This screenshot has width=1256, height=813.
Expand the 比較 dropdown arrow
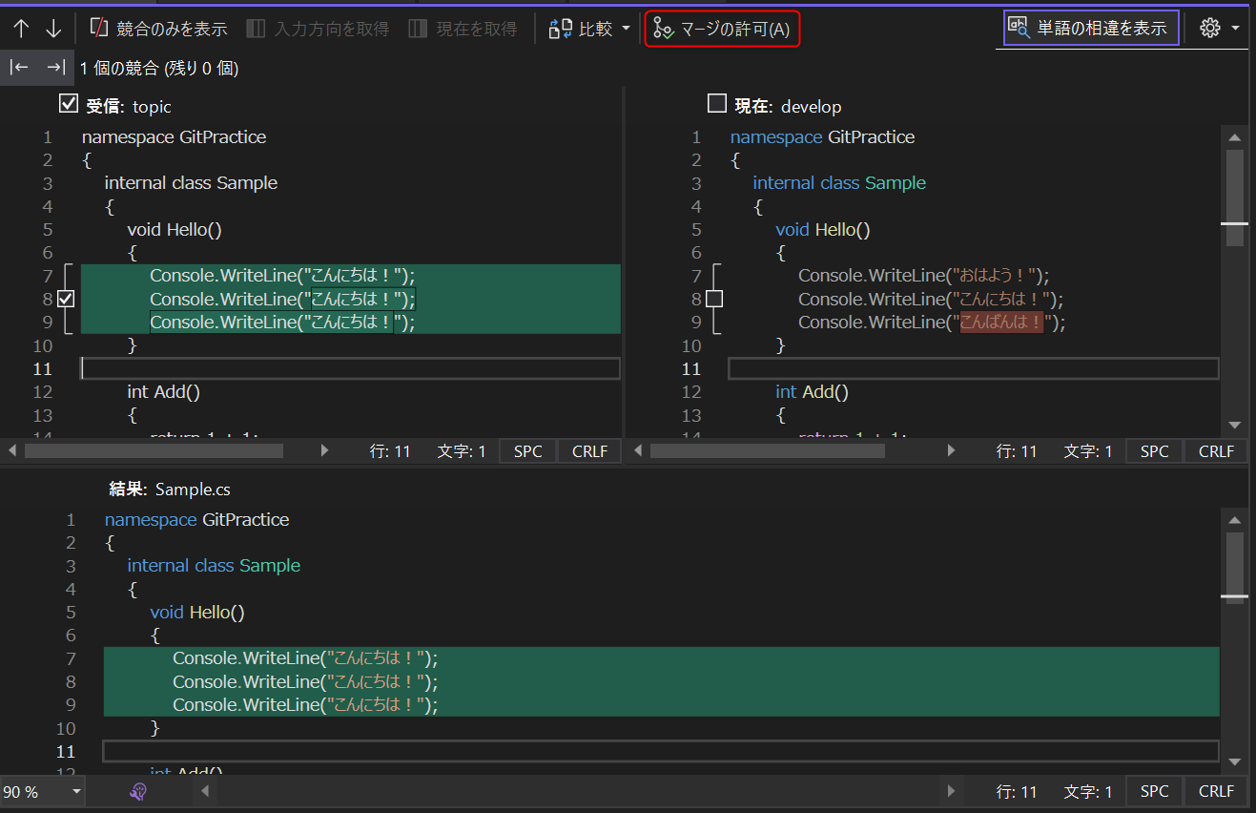[x=626, y=29]
